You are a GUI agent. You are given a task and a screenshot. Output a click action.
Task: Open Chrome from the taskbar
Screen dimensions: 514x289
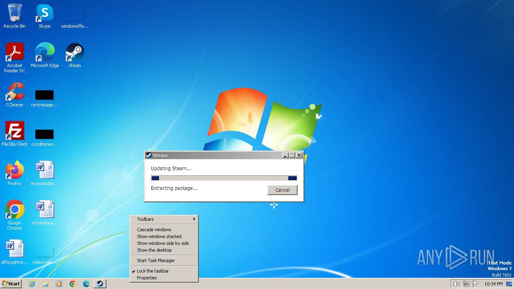pyautogui.click(x=73, y=284)
